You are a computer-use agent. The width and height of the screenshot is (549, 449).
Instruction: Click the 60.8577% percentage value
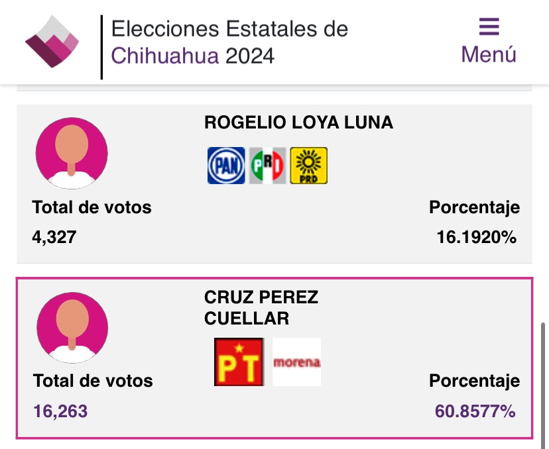[475, 411]
